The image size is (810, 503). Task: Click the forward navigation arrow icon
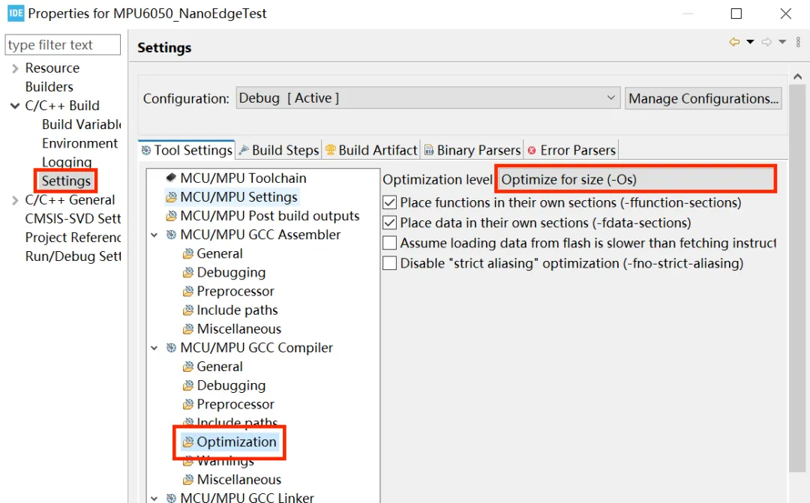tap(766, 43)
